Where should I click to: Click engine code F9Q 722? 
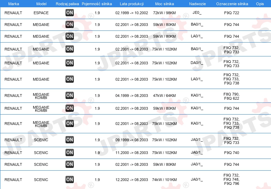(x=231, y=13)
